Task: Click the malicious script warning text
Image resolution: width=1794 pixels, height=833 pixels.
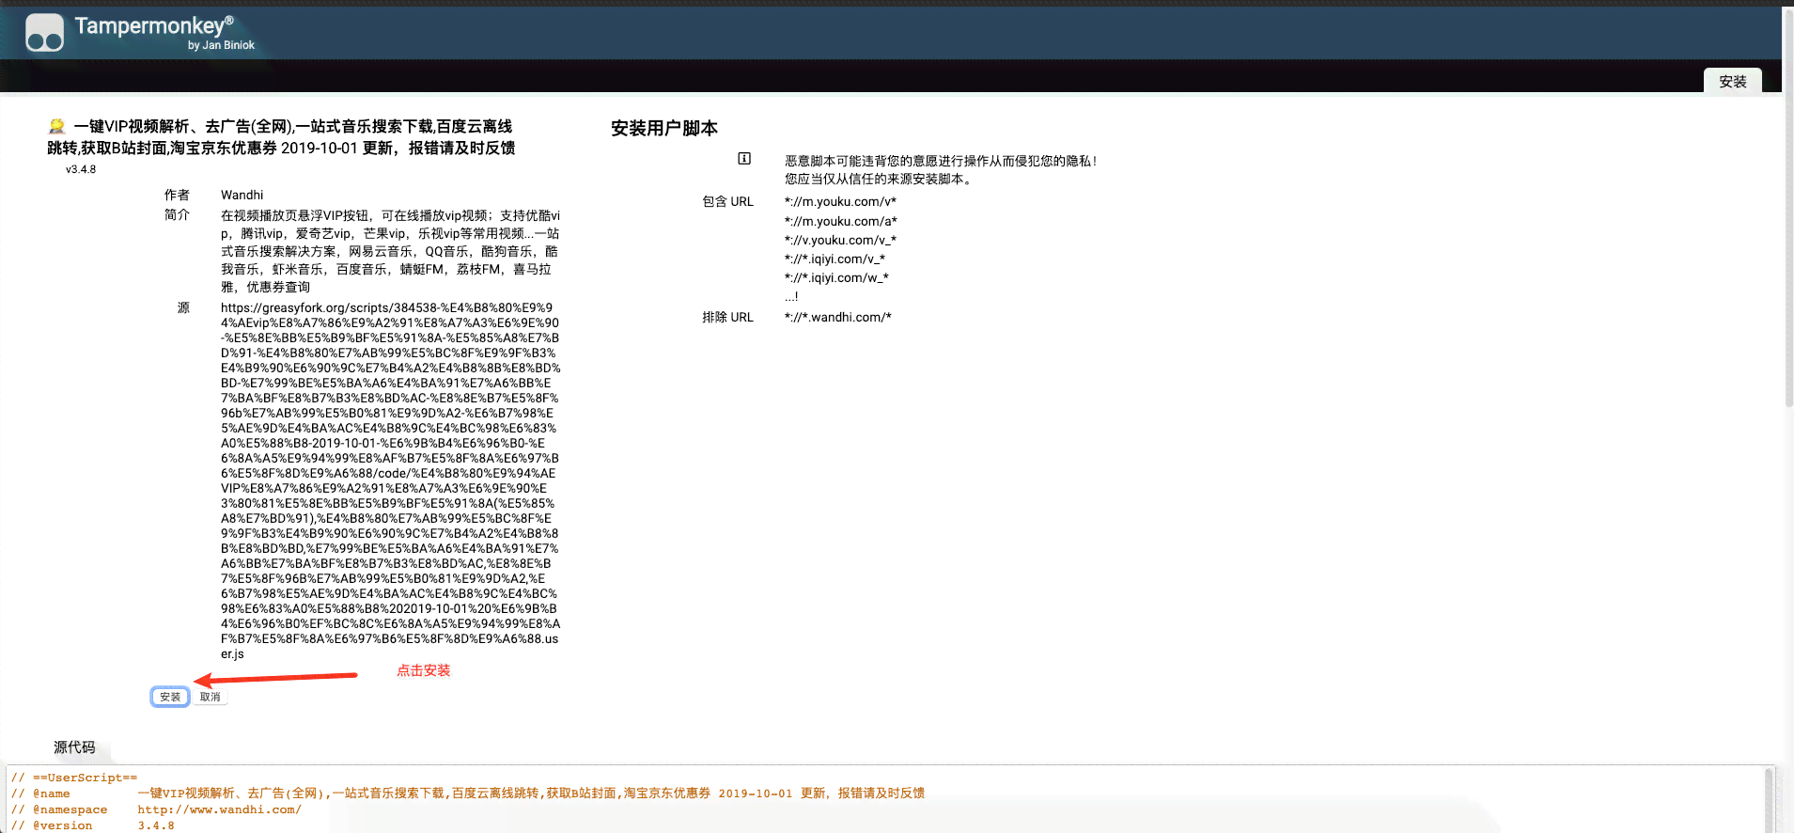Action: [x=941, y=169]
